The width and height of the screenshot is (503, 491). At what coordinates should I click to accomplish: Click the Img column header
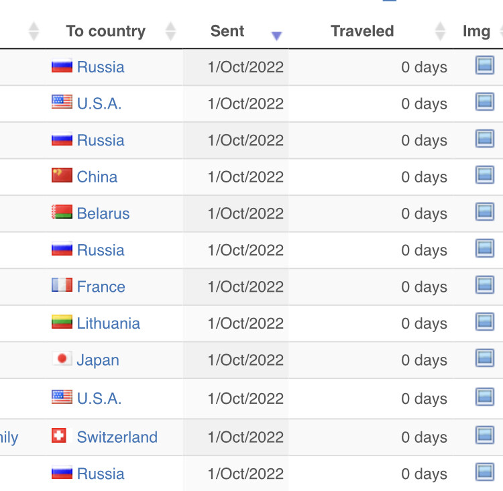(476, 32)
